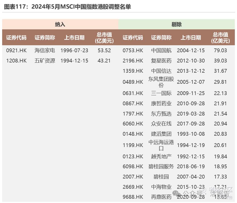Select stock code 2669.HK
This screenshot has height=203, width=237.
(x=133, y=187)
